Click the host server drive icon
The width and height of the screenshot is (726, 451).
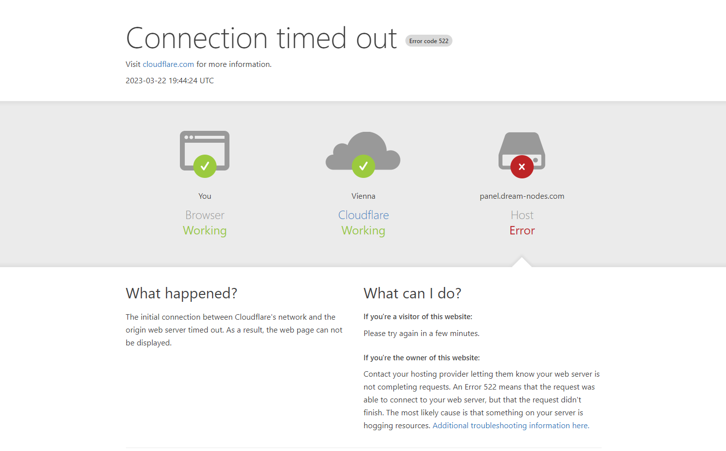click(522, 151)
